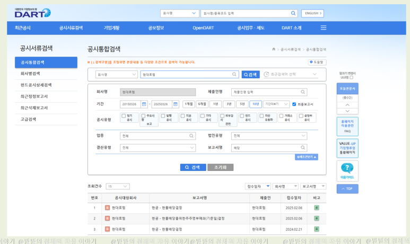Tick the 지분공시 checkbox
The height and width of the screenshot is (244, 410).
183,116
